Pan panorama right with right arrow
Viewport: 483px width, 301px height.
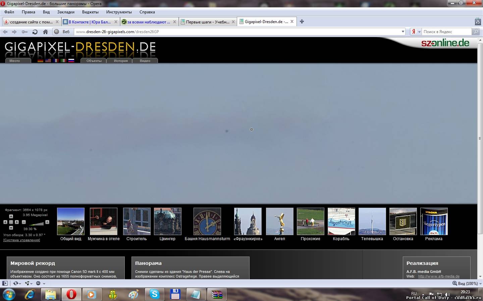tap(17, 222)
